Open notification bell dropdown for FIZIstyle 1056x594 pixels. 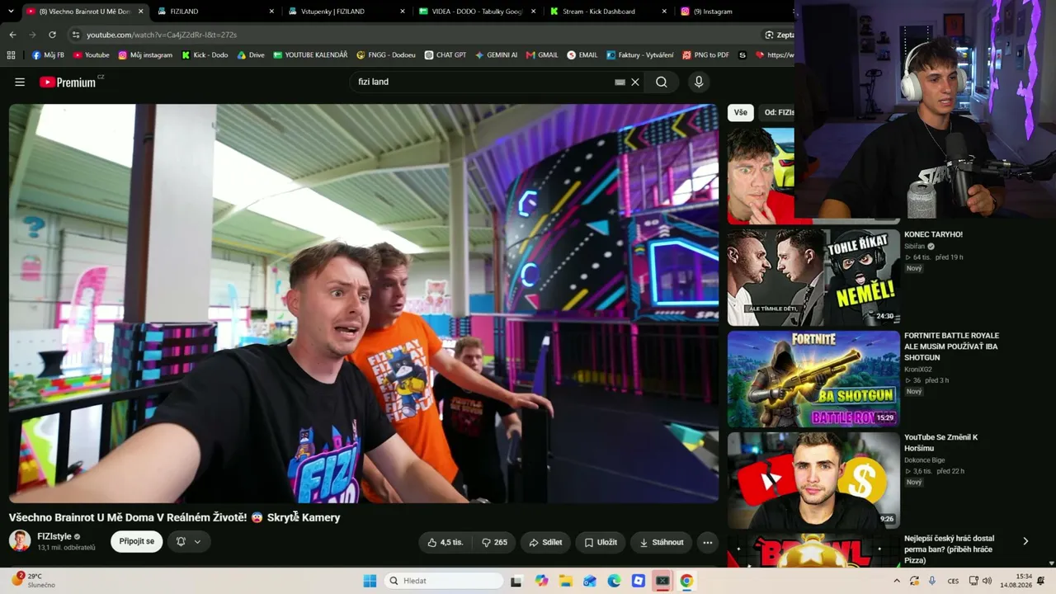tap(189, 541)
